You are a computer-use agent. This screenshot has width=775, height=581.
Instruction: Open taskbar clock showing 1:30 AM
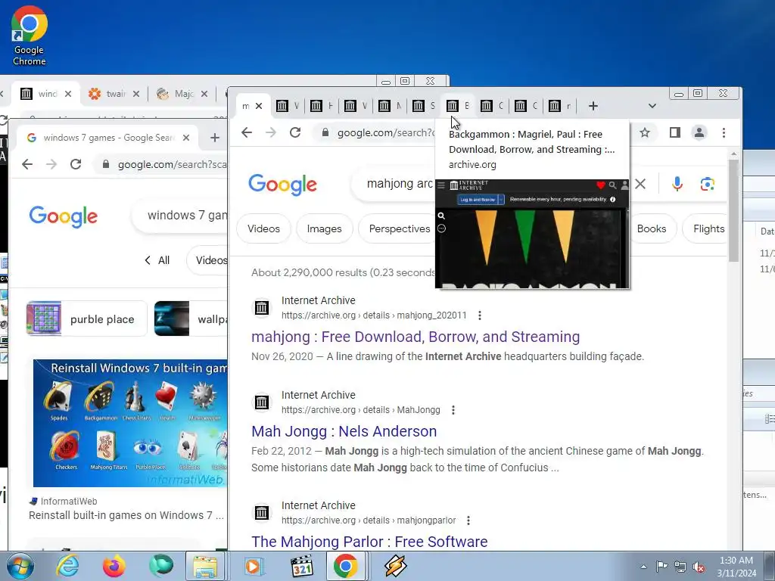[x=736, y=567]
